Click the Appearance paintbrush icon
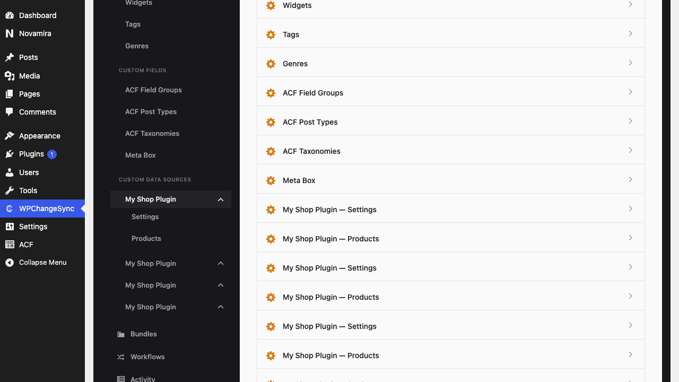The height and width of the screenshot is (382, 679). [10, 136]
